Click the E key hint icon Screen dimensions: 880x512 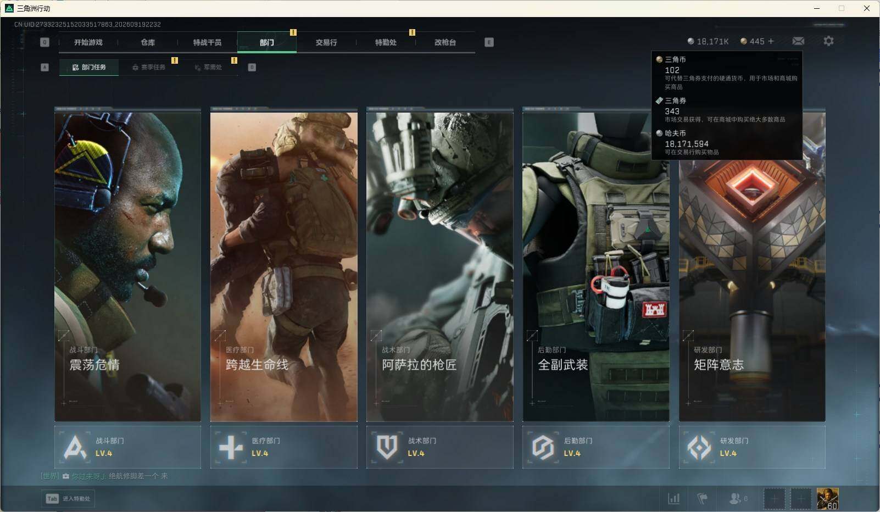point(489,42)
